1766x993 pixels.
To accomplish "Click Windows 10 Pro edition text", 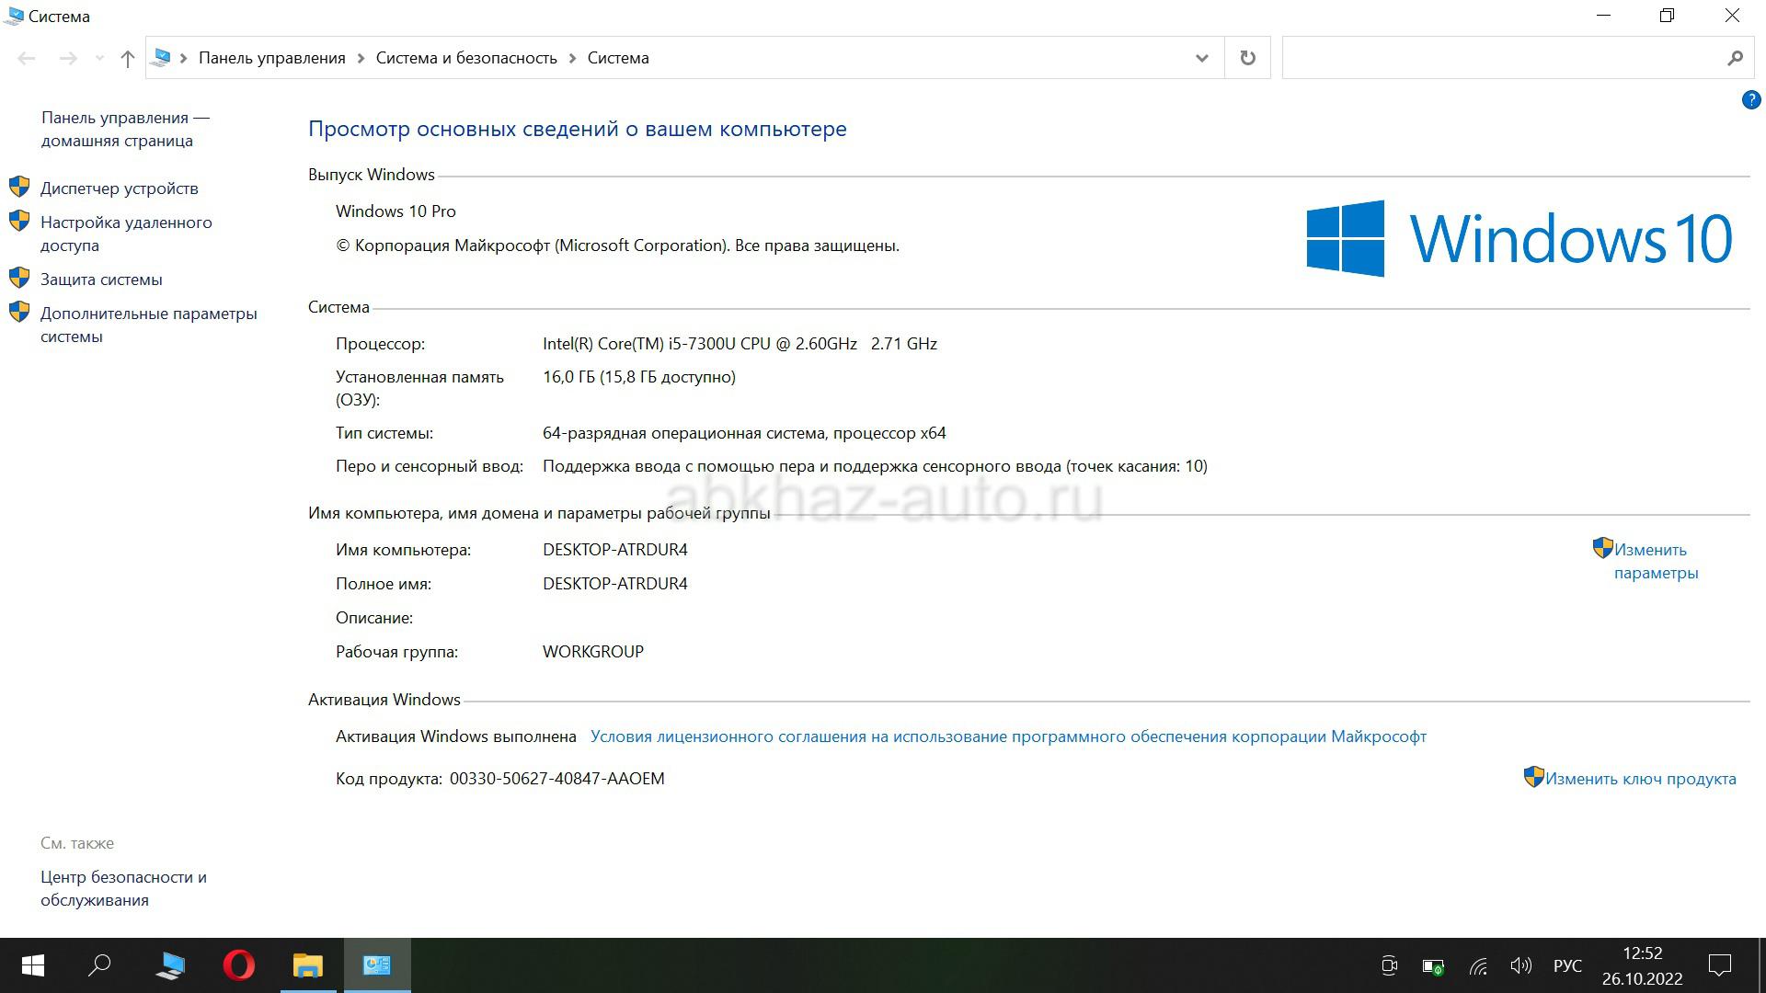I will coord(396,211).
